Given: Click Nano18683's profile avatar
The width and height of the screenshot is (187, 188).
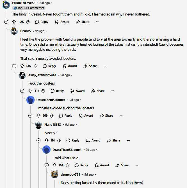Looking at the screenshot, I should point(38,125).
